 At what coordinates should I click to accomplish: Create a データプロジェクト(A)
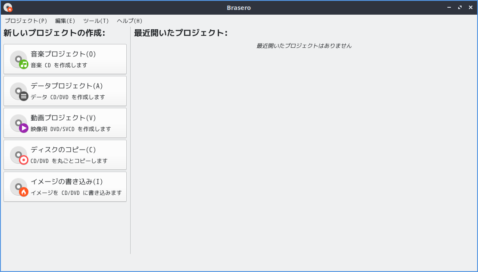coord(65,91)
